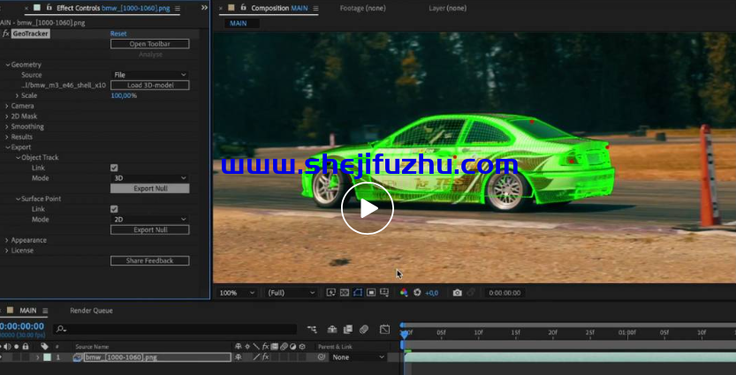This screenshot has height=375, width=736.
Task: Click the timeline layer search field
Action: [175, 329]
